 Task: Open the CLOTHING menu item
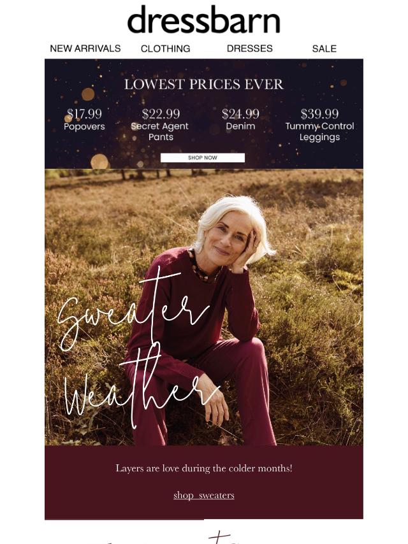[x=166, y=48]
